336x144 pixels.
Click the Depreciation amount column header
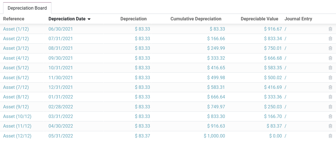pyautogui.click(x=133, y=19)
